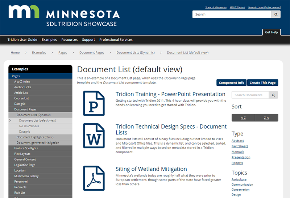Filter by Fact Sheets type
This screenshot has width=290, height=198.
(240, 146)
